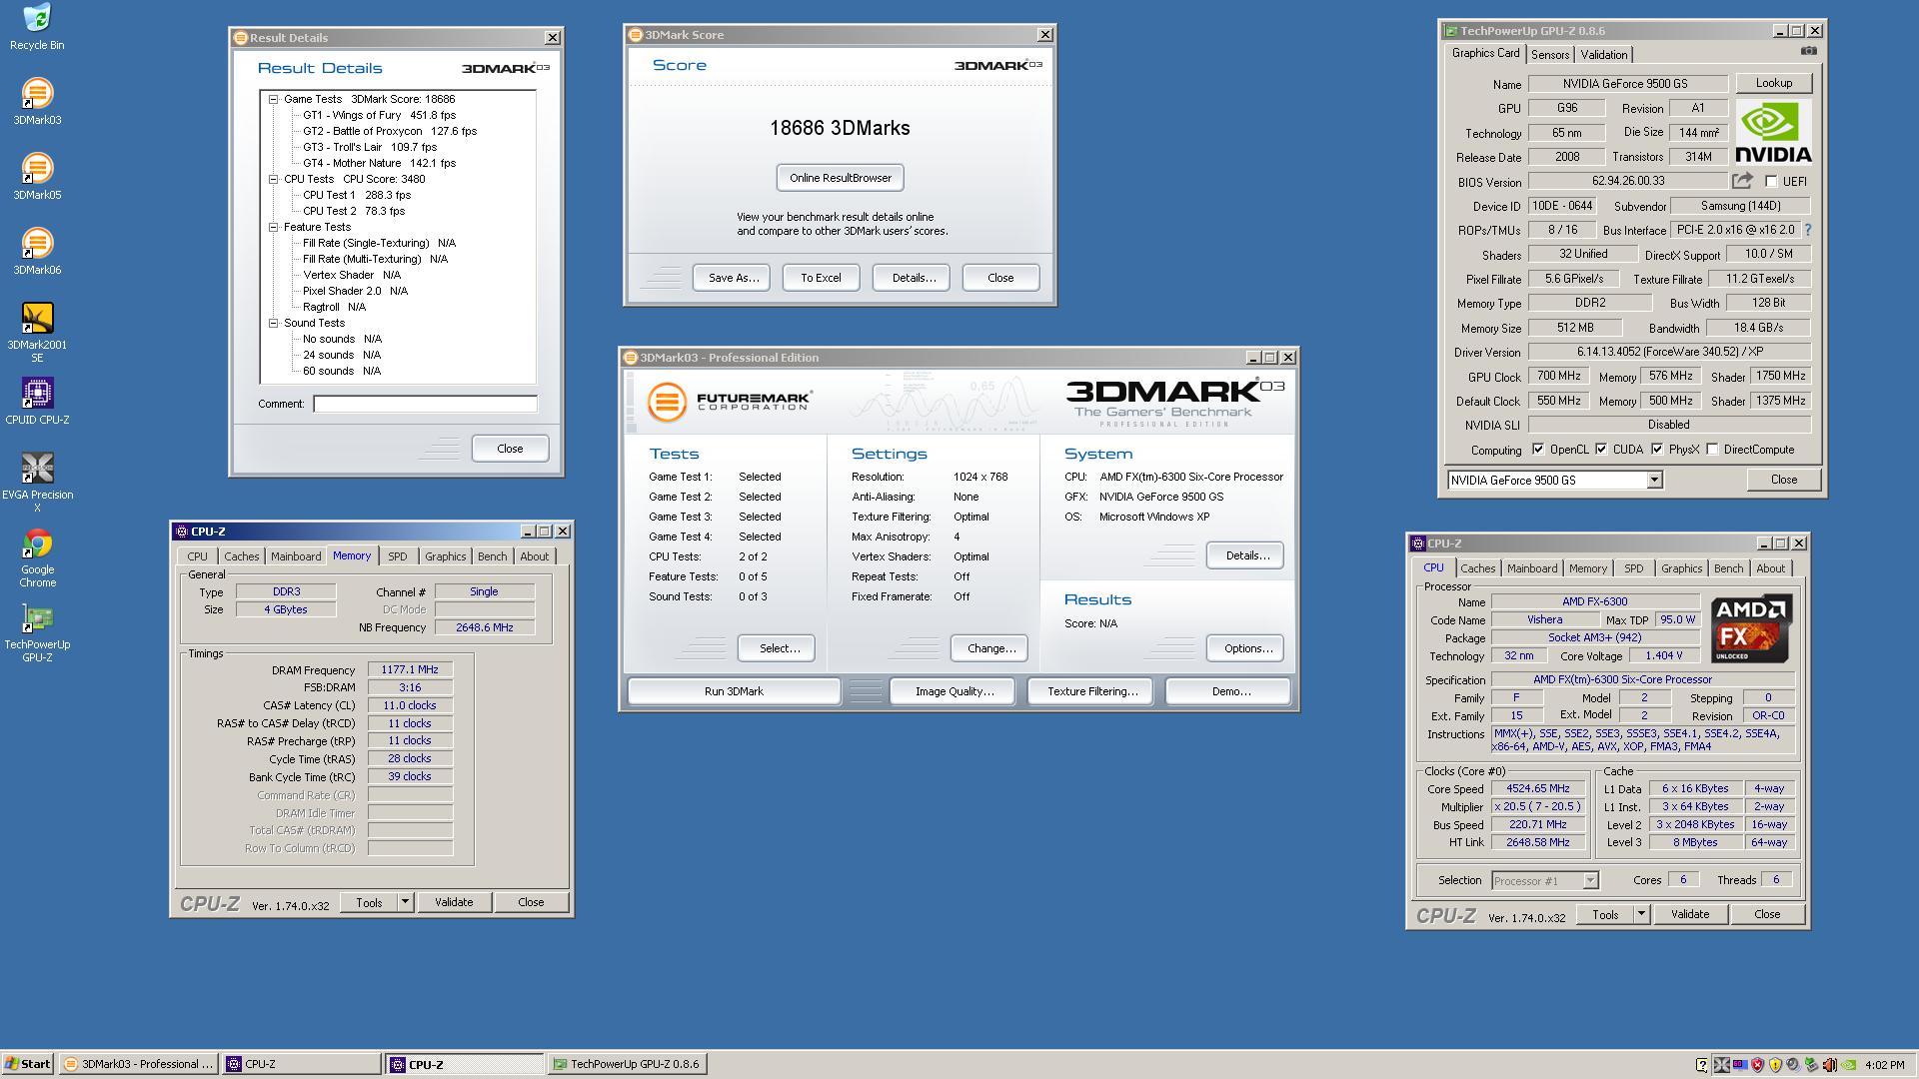Click the Lookup button in GPU-Z
Viewport: 1919px width, 1079px height.
(x=1774, y=84)
